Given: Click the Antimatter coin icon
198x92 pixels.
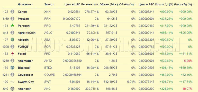Looking at the screenshot, I should [12, 61].
